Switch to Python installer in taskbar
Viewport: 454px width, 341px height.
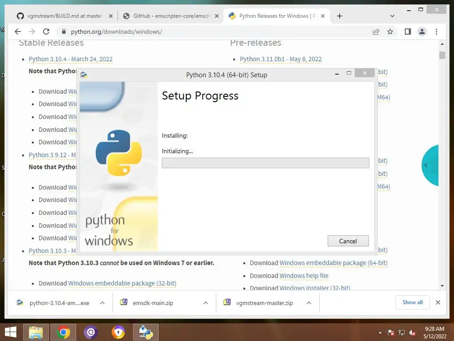pos(146,332)
